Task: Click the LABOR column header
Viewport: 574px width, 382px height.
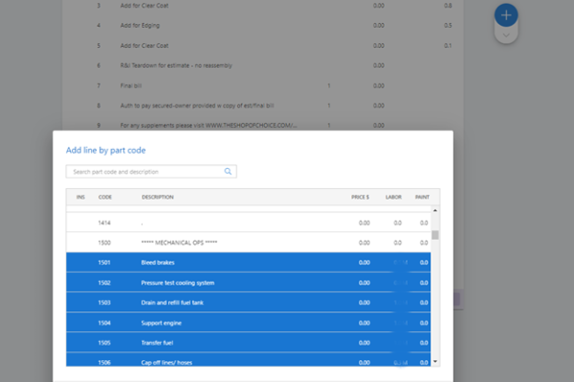Action: (393, 197)
